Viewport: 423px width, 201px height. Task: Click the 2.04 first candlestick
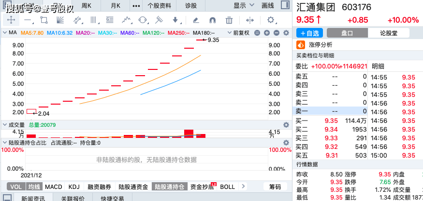31,111
